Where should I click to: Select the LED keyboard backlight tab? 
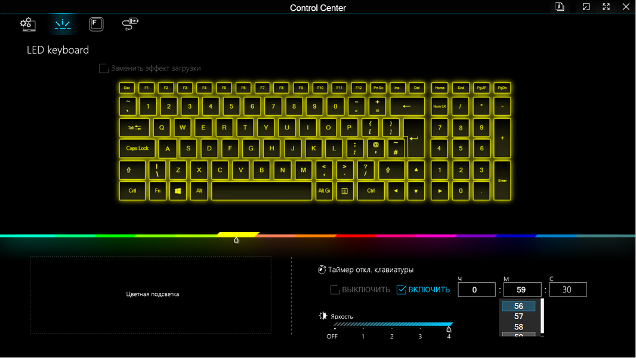click(x=63, y=24)
